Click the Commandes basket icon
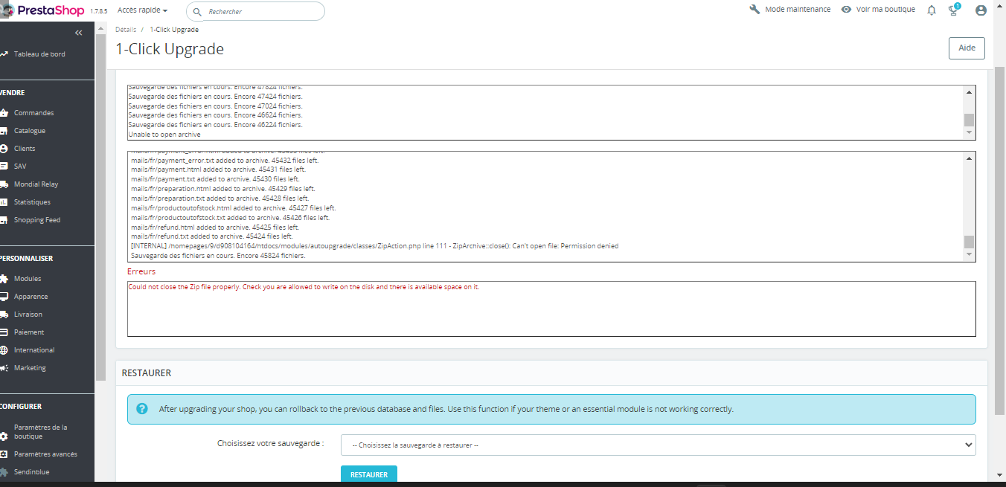This screenshot has height=487, width=1006. point(4,113)
